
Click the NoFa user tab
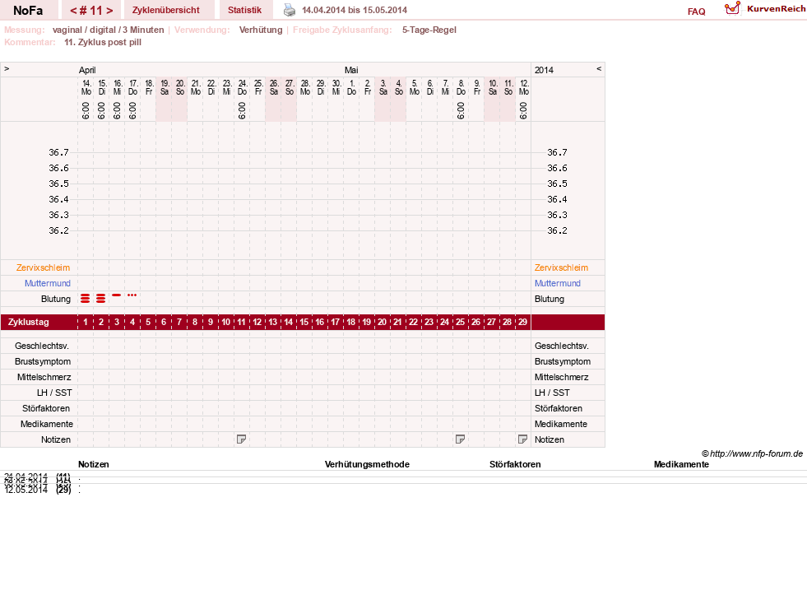pyautogui.click(x=28, y=10)
